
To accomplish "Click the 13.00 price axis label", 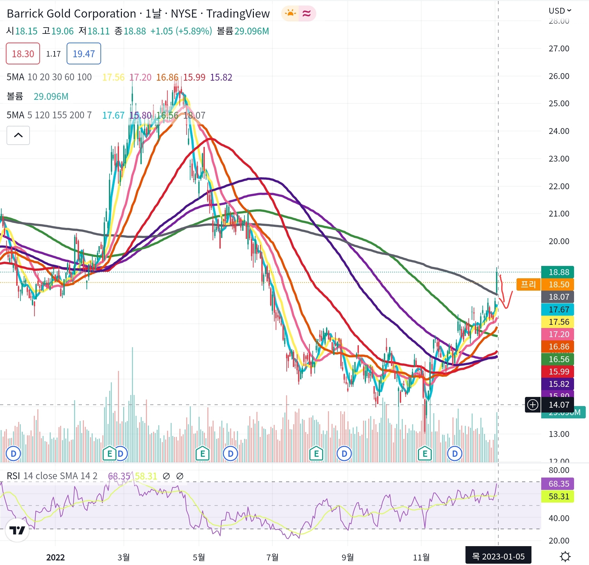I will tap(559, 434).
